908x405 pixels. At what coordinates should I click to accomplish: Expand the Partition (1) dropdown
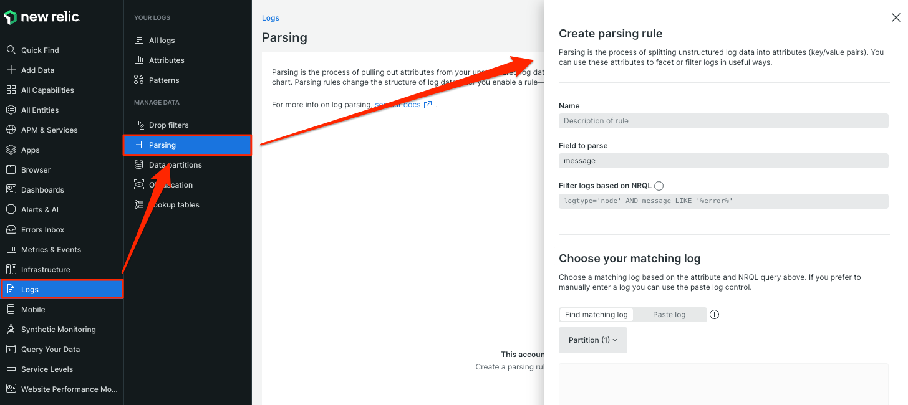[593, 340]
